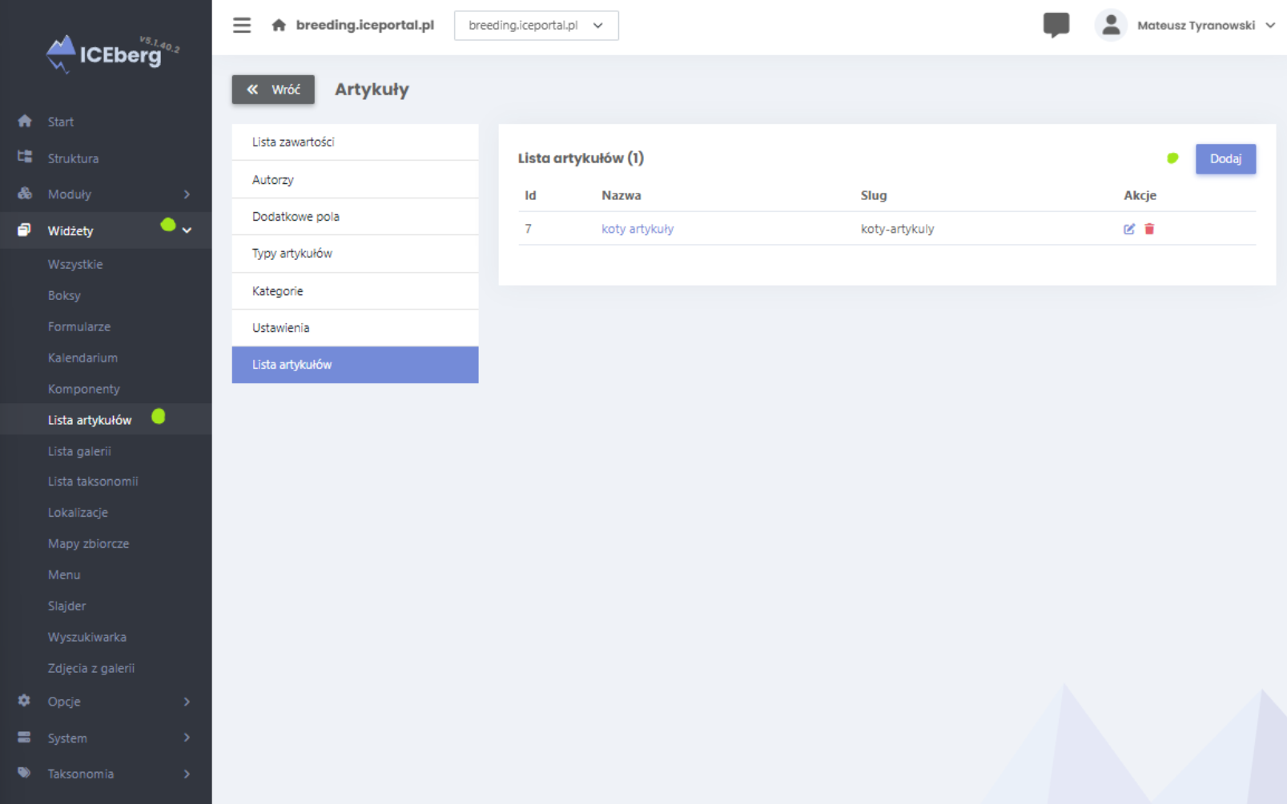This screenshot has height=804, width=1287.
Task: Select Lista galerii in the sidebar
Action: 79,451
